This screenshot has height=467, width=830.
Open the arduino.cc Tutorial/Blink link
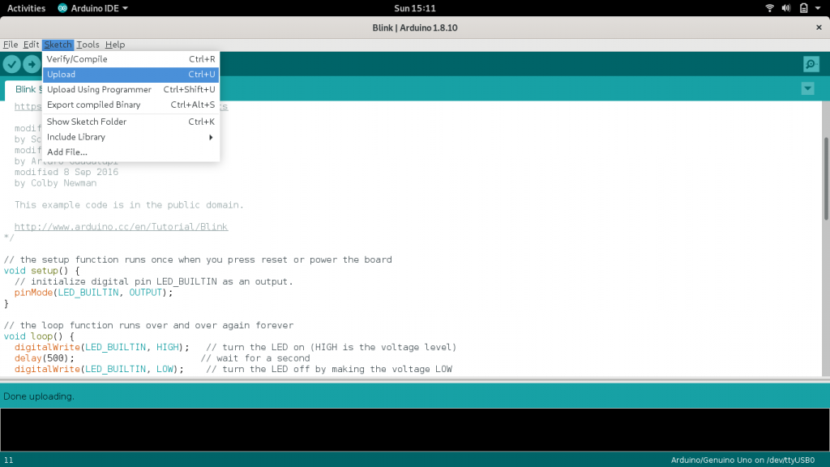pyautogui.click(x=121, y=227)
